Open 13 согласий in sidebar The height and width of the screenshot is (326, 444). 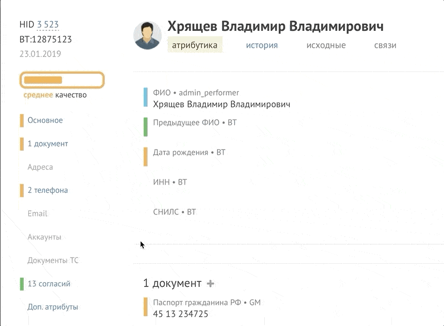click(x=49, y=284)
